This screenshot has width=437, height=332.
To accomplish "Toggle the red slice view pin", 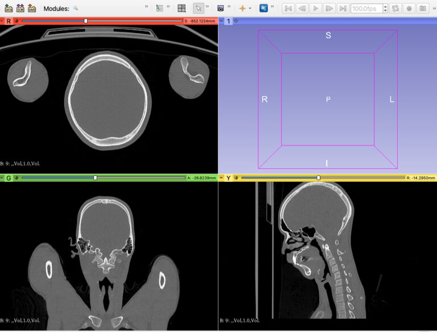I will (16, 21).
